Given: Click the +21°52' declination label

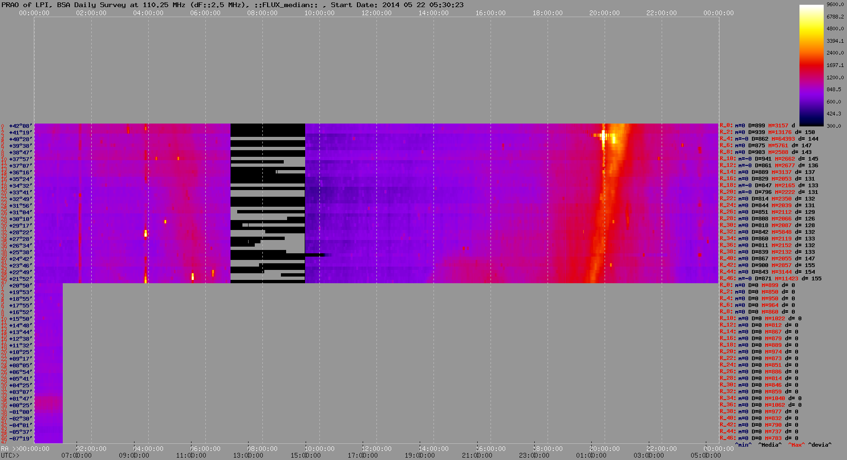Looking at the screenshot, I should (x=20, y=279).
